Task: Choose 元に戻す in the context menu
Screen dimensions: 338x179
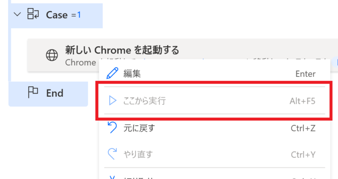Action: click(139, 128)
